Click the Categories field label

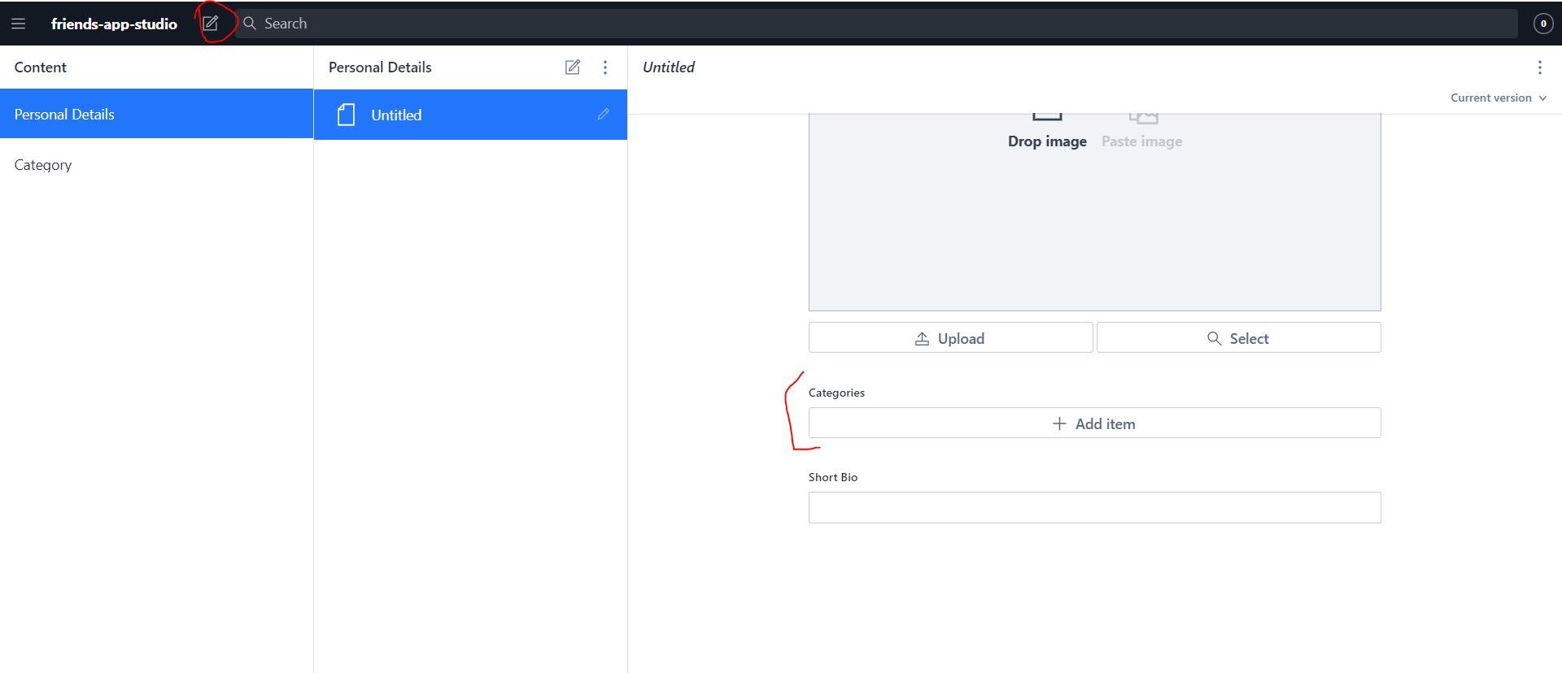click(x=836, y=393)
